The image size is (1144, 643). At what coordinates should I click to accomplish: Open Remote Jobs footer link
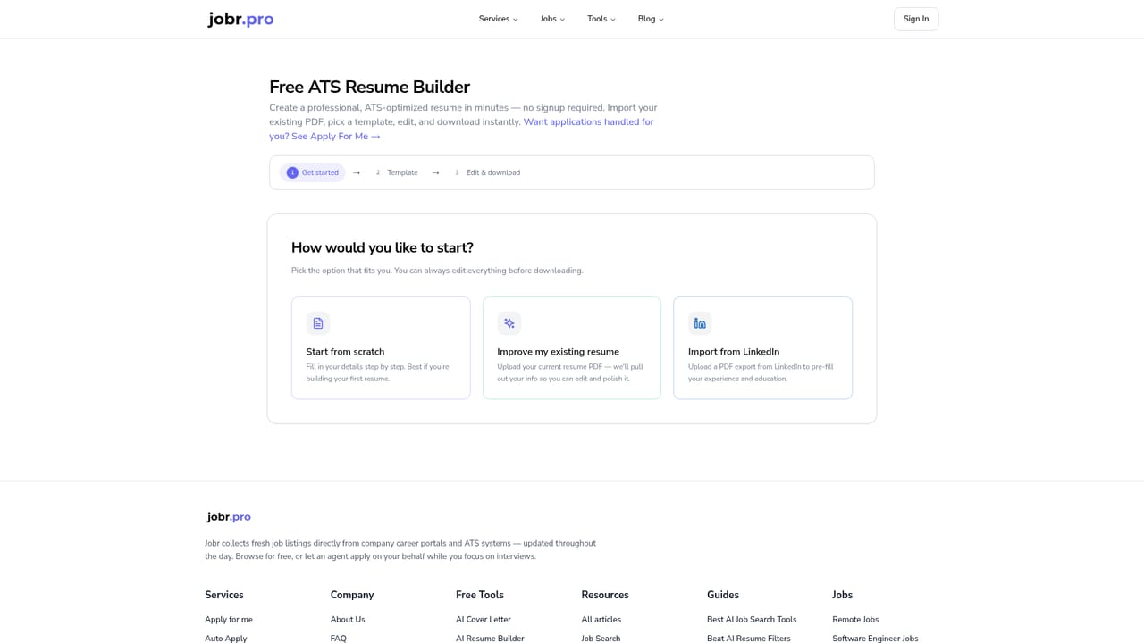855,619
